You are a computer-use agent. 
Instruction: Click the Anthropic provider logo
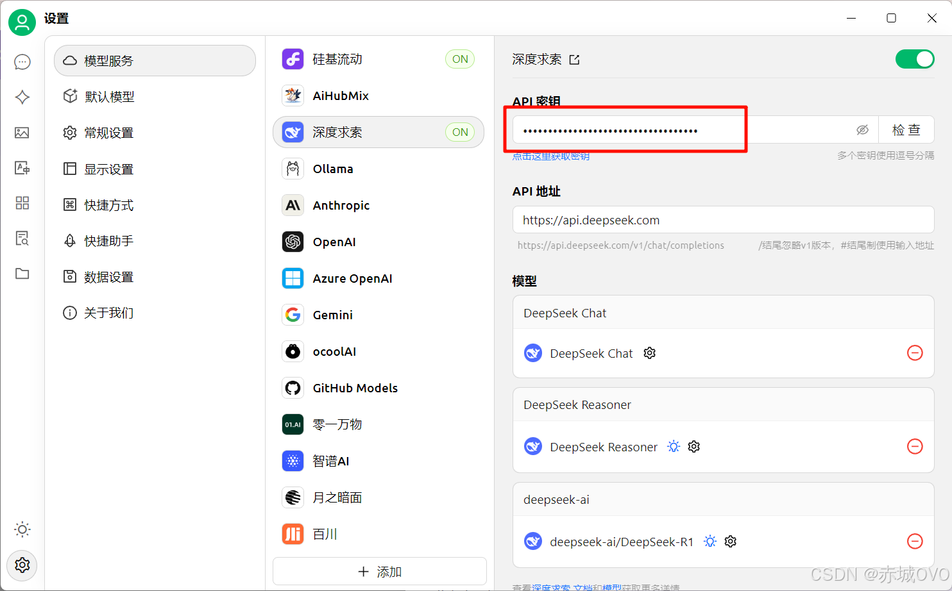pyautogui.click(x=293, y=205)
